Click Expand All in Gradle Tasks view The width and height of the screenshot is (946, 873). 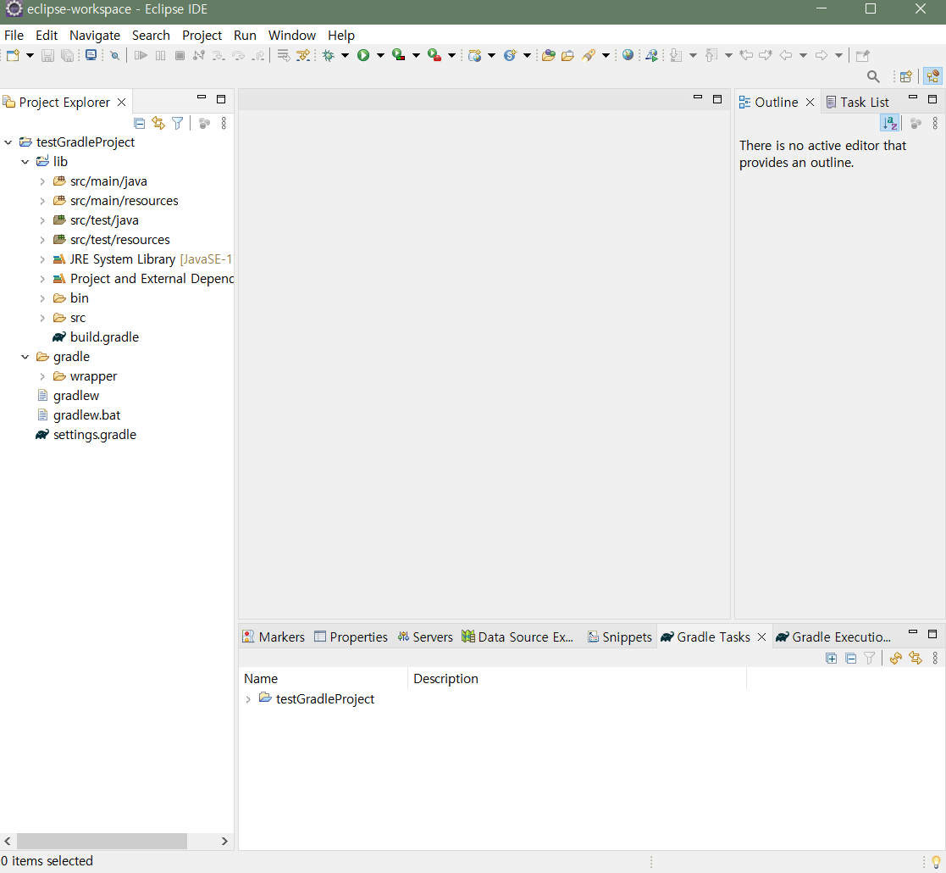pos(832,658)
